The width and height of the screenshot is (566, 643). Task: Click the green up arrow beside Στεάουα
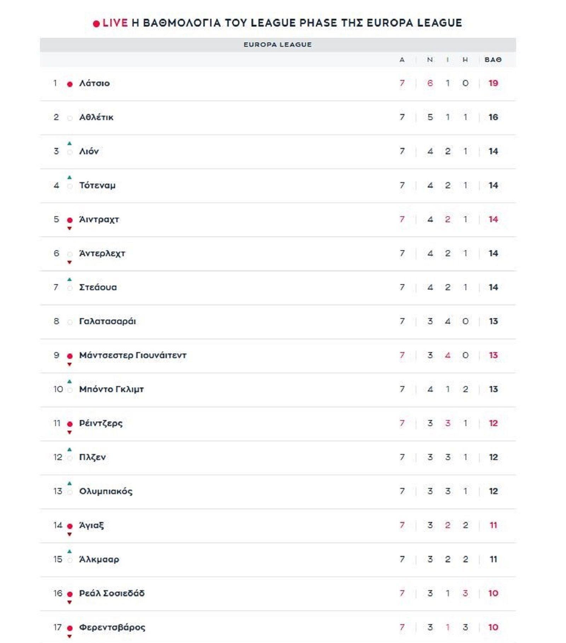(70, 279)
